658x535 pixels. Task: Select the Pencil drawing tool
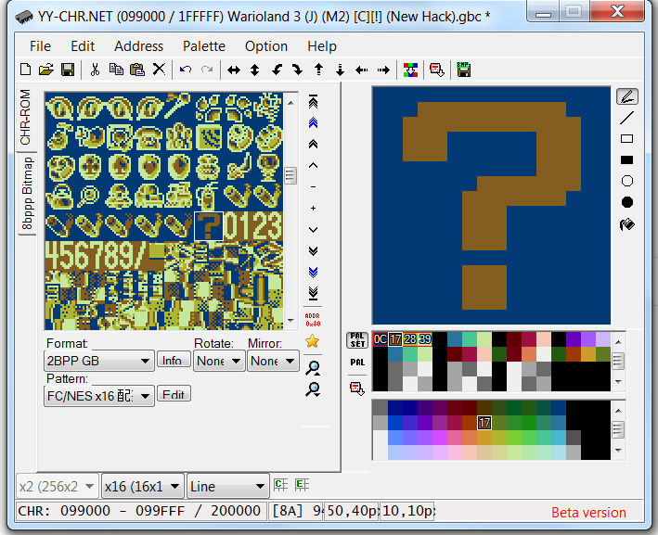[627, 96]
